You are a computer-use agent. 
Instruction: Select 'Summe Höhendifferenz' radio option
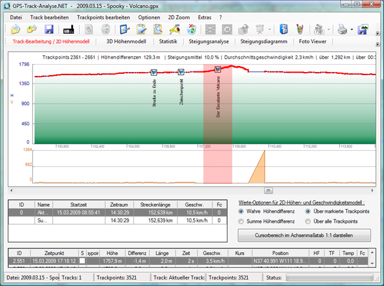tap(242, 221)
